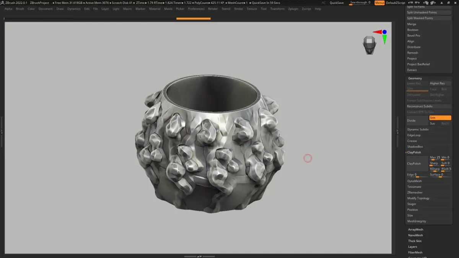
Task: Click the red X axis cone
Action: pos(378,32)
